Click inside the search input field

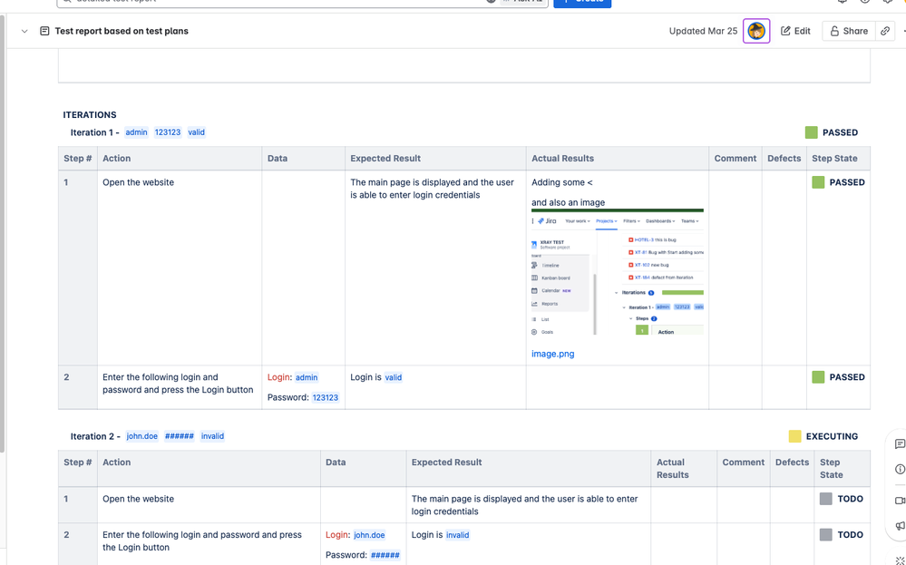coord(272,2)
